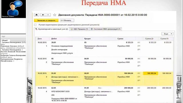Add document to favorites with star
This screenshot has width=183, height=103.
point(55,15)
